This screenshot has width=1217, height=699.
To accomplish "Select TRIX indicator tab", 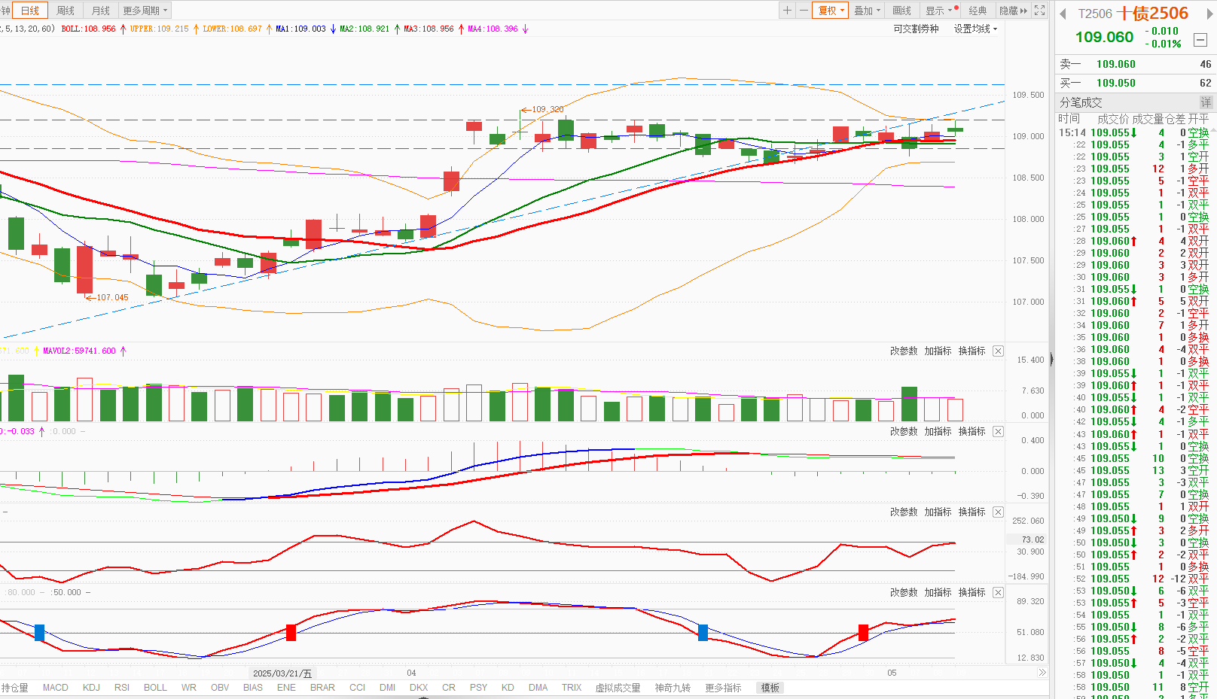I will click(572, 688).
